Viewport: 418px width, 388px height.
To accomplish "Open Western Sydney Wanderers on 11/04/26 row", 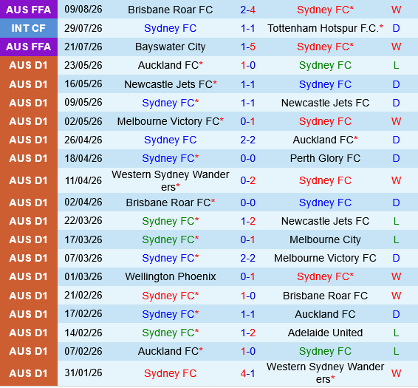I will [x=171, y=180].
